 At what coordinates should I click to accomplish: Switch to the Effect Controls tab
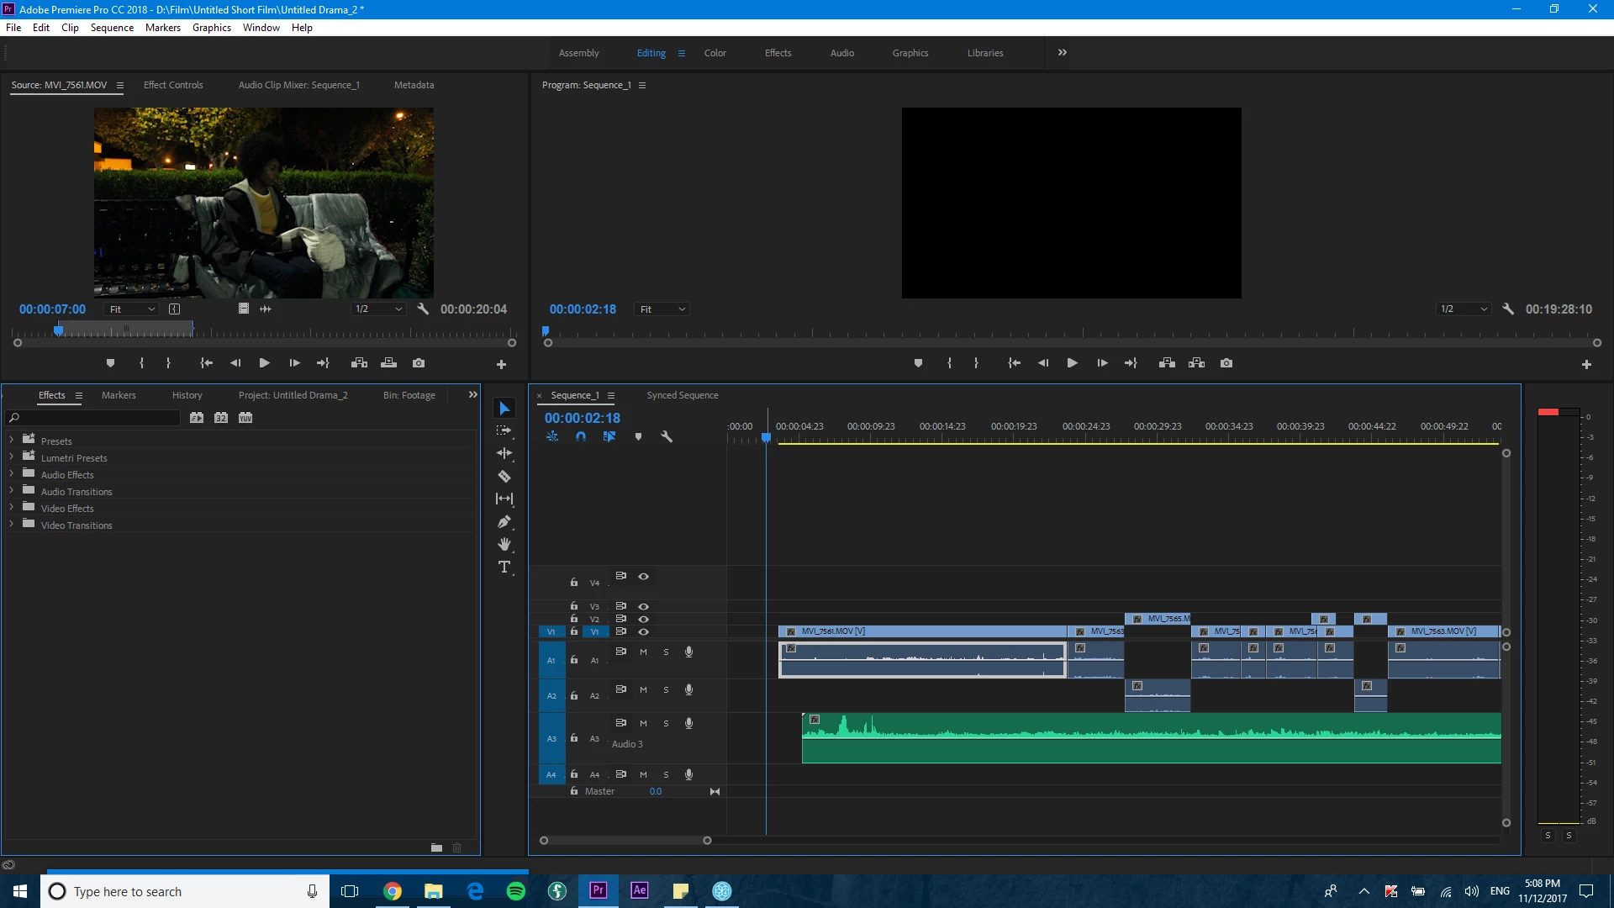[173, 85]
